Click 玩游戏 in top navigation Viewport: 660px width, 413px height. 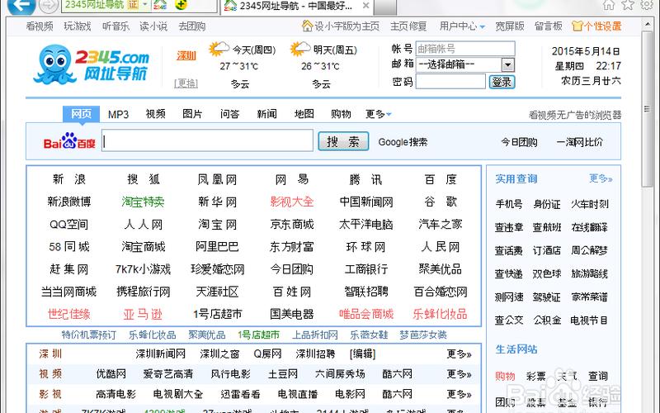tap(78, 26)
